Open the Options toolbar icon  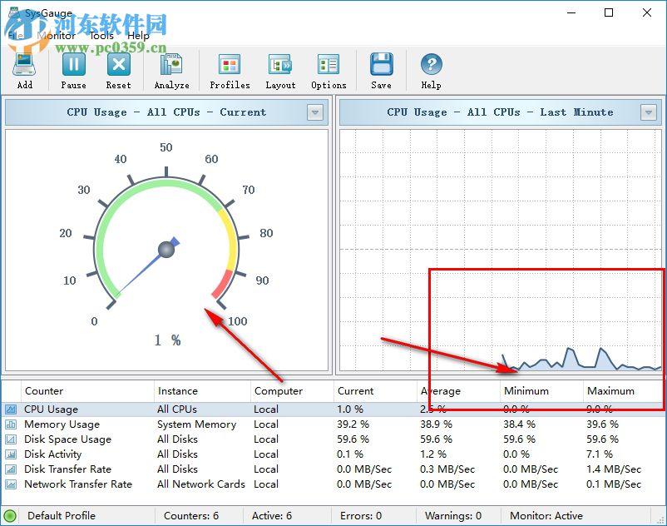point(329,65)
